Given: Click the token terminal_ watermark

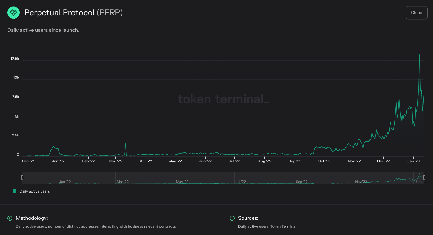Looking at the screenshot, I should tap(224, 99).
